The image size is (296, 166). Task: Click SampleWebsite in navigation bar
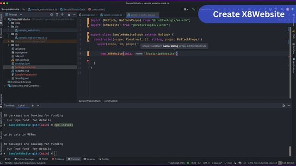tap(10, 9)
